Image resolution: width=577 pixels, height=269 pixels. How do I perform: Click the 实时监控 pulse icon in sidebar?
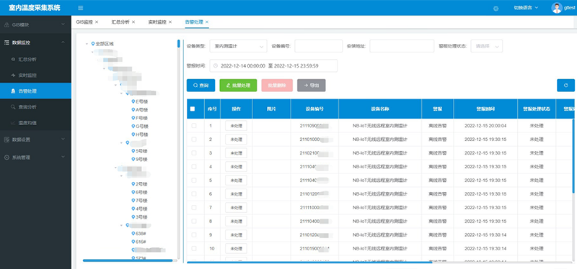pyautogui.click(x=13, y=76)
